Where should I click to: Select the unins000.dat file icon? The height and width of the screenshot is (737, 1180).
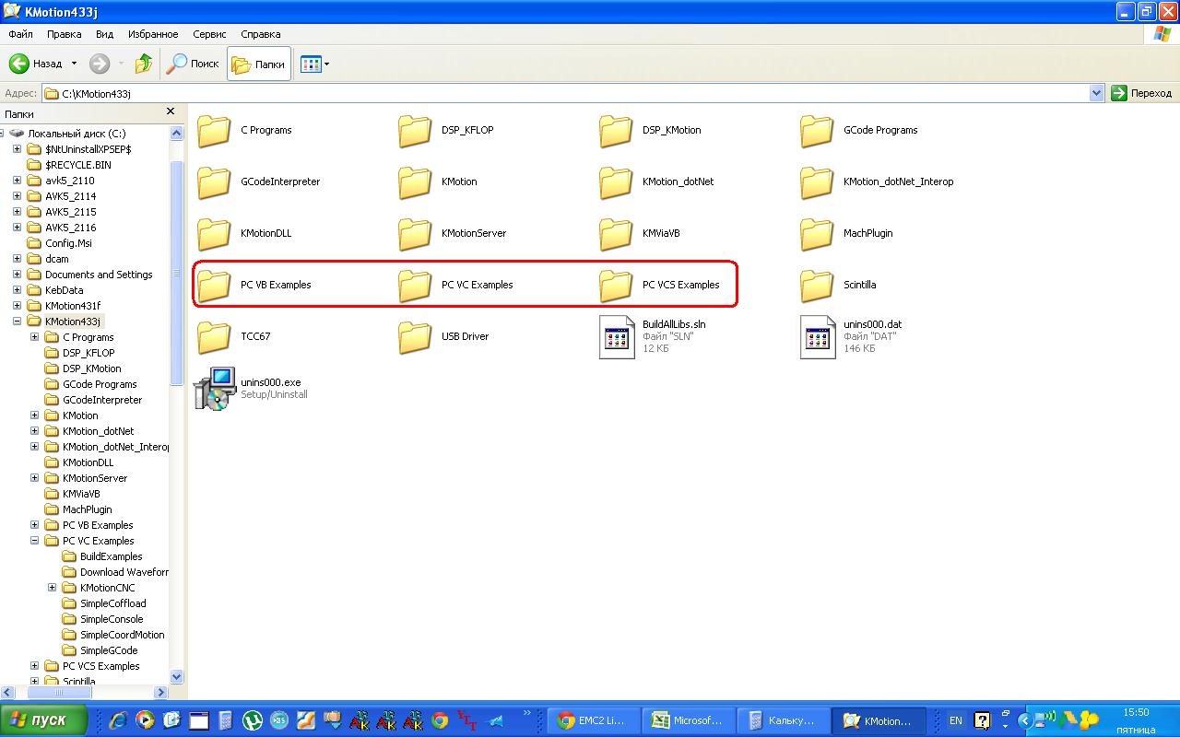(x=818, y=337)
